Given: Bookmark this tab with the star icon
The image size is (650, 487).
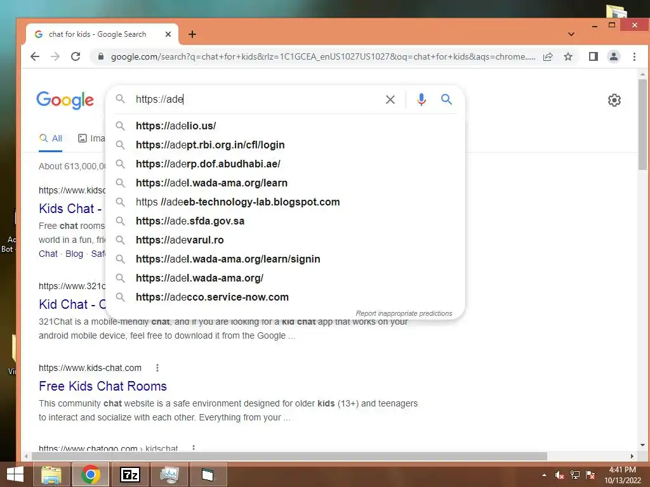Looking at the screenshot, I should (568, 56).
